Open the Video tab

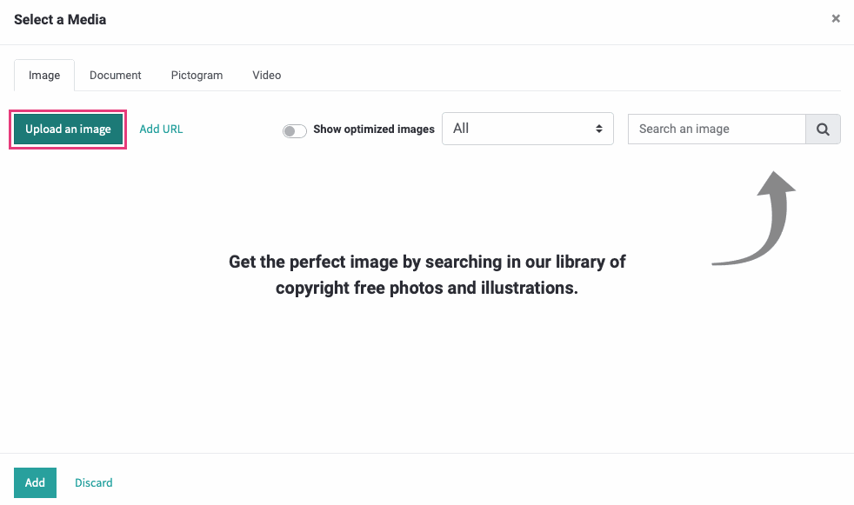point(266,75)
